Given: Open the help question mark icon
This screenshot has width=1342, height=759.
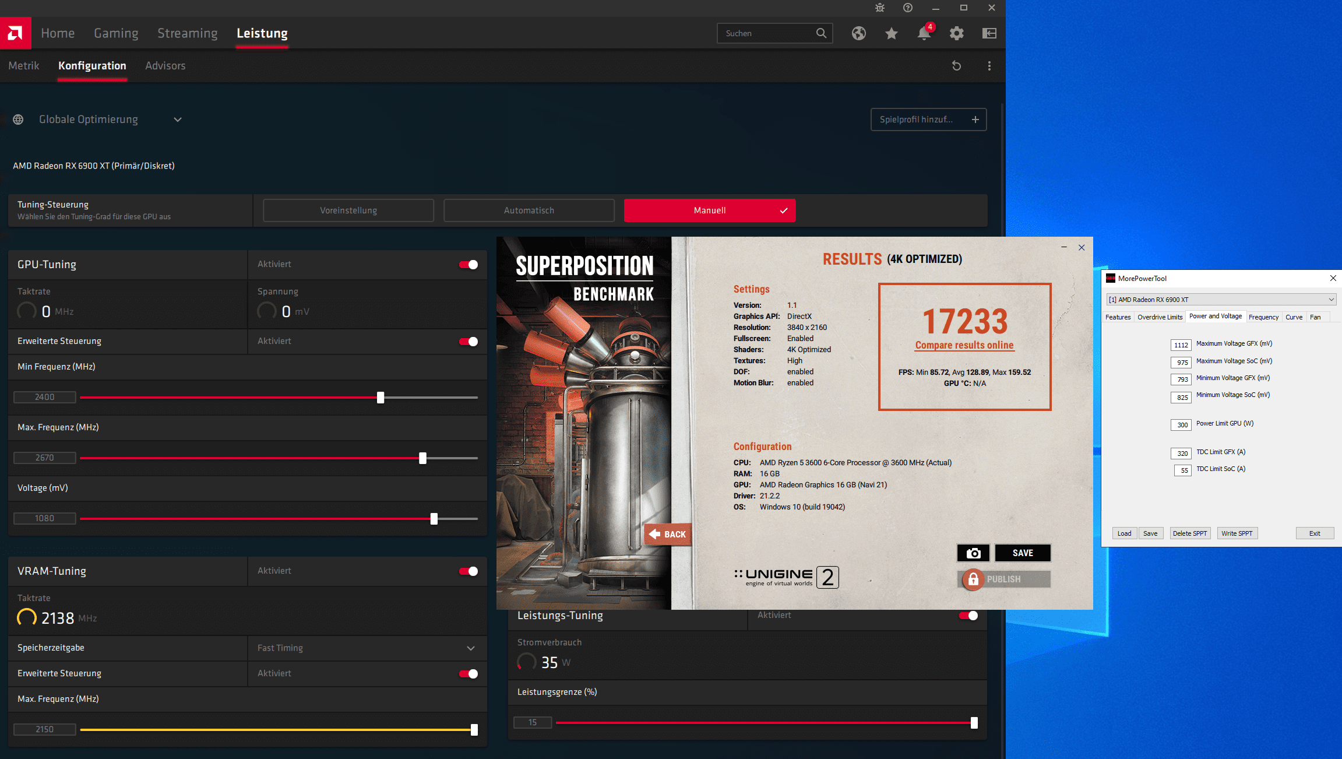Looking at the screenshot, I should (908, 8).
